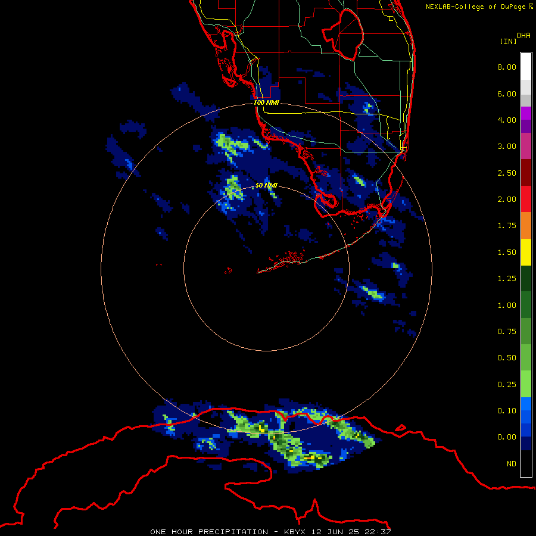Click the 0.75 legend value
The width and height of the screenshot is (536, 536).
point(507,332)
